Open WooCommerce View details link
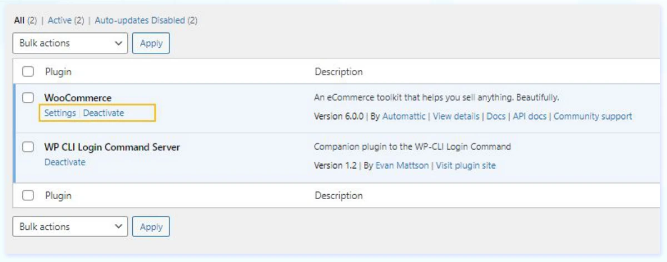The height and width of the screenshot is (262, 667). tap(456, 116)
